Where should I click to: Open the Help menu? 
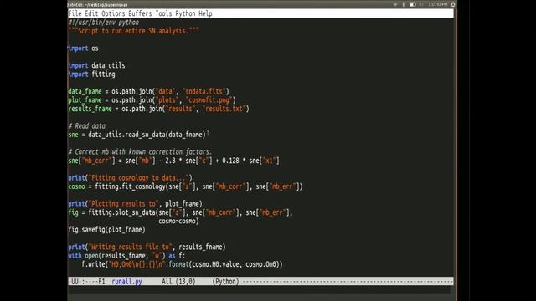tap(205, 13)
